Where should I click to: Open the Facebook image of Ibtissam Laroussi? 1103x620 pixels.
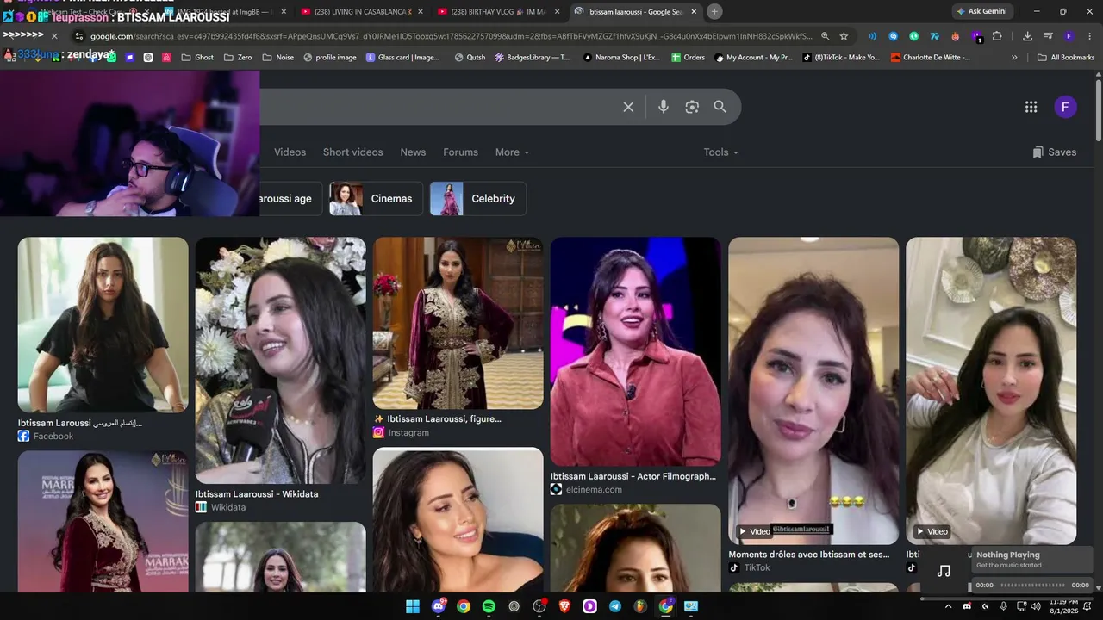tap(103, 325)
